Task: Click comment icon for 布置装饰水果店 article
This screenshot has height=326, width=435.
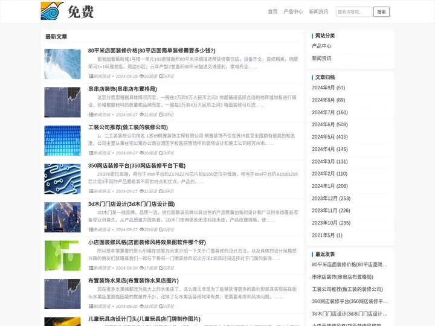Action: [161, 306]
